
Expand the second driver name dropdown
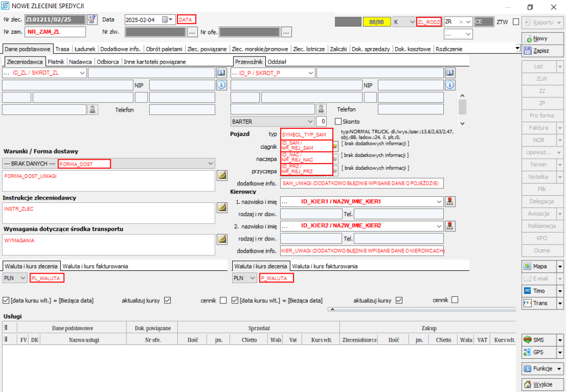(439, 226)
